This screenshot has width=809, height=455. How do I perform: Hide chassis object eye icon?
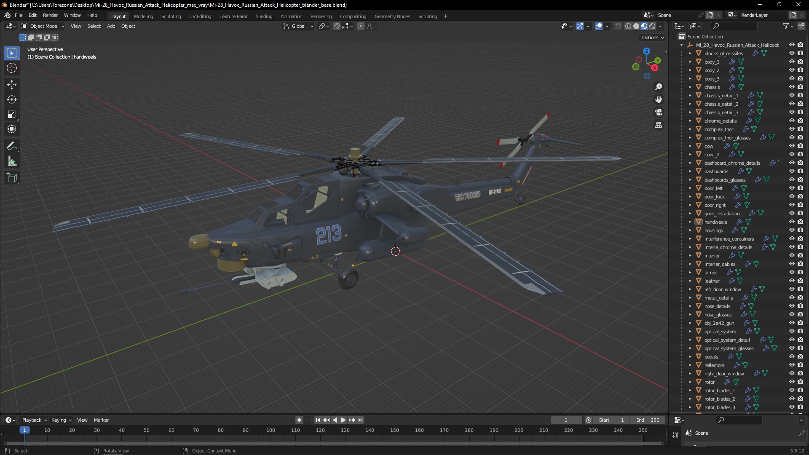click(x=792, y=87)
